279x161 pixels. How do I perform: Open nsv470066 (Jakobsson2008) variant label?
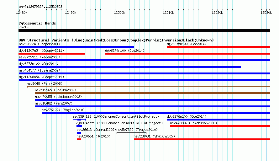tap(193, 123)
